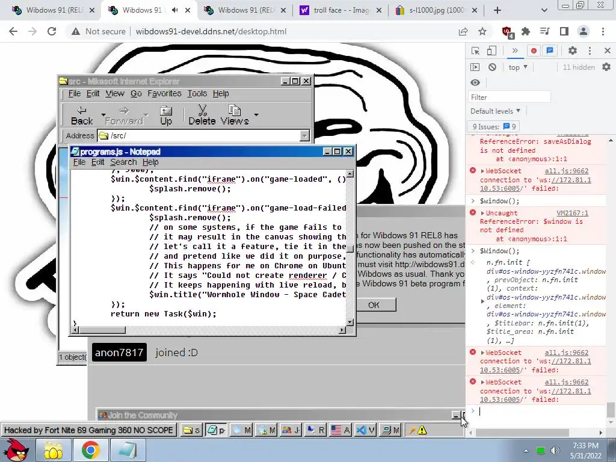
Task: Click the Delete scissors button in Explorer toolbar
Action: pyautogui.click(x=202, y=115)
